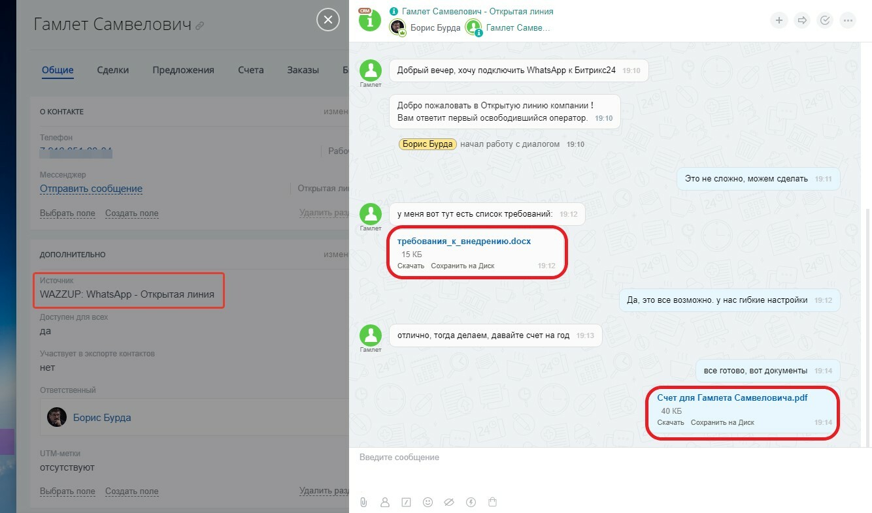Click the green CRM open line avatar
The height and width of the screenshot is (513, 872).
pyautogui.click(x=370, y=20)
